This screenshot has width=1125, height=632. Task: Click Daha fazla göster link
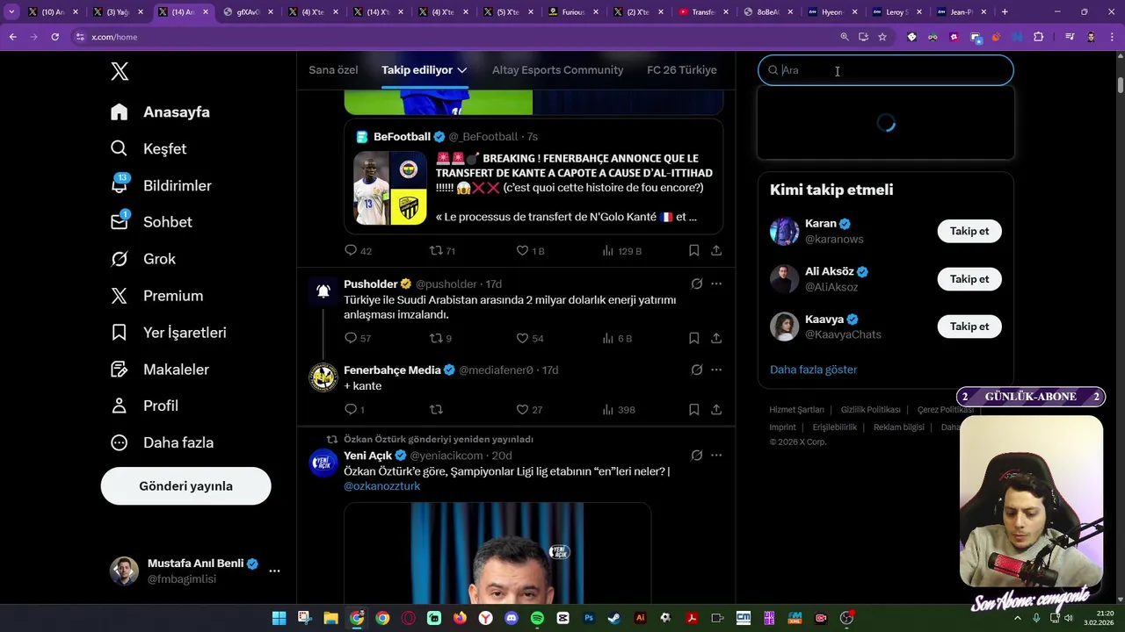pos(813,370)
